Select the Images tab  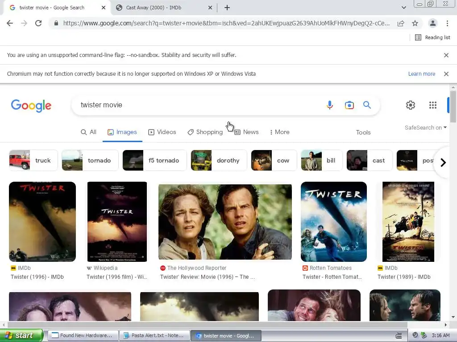(x=122, y=132)
